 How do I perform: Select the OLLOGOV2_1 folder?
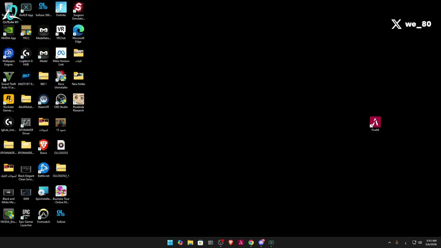61,170
